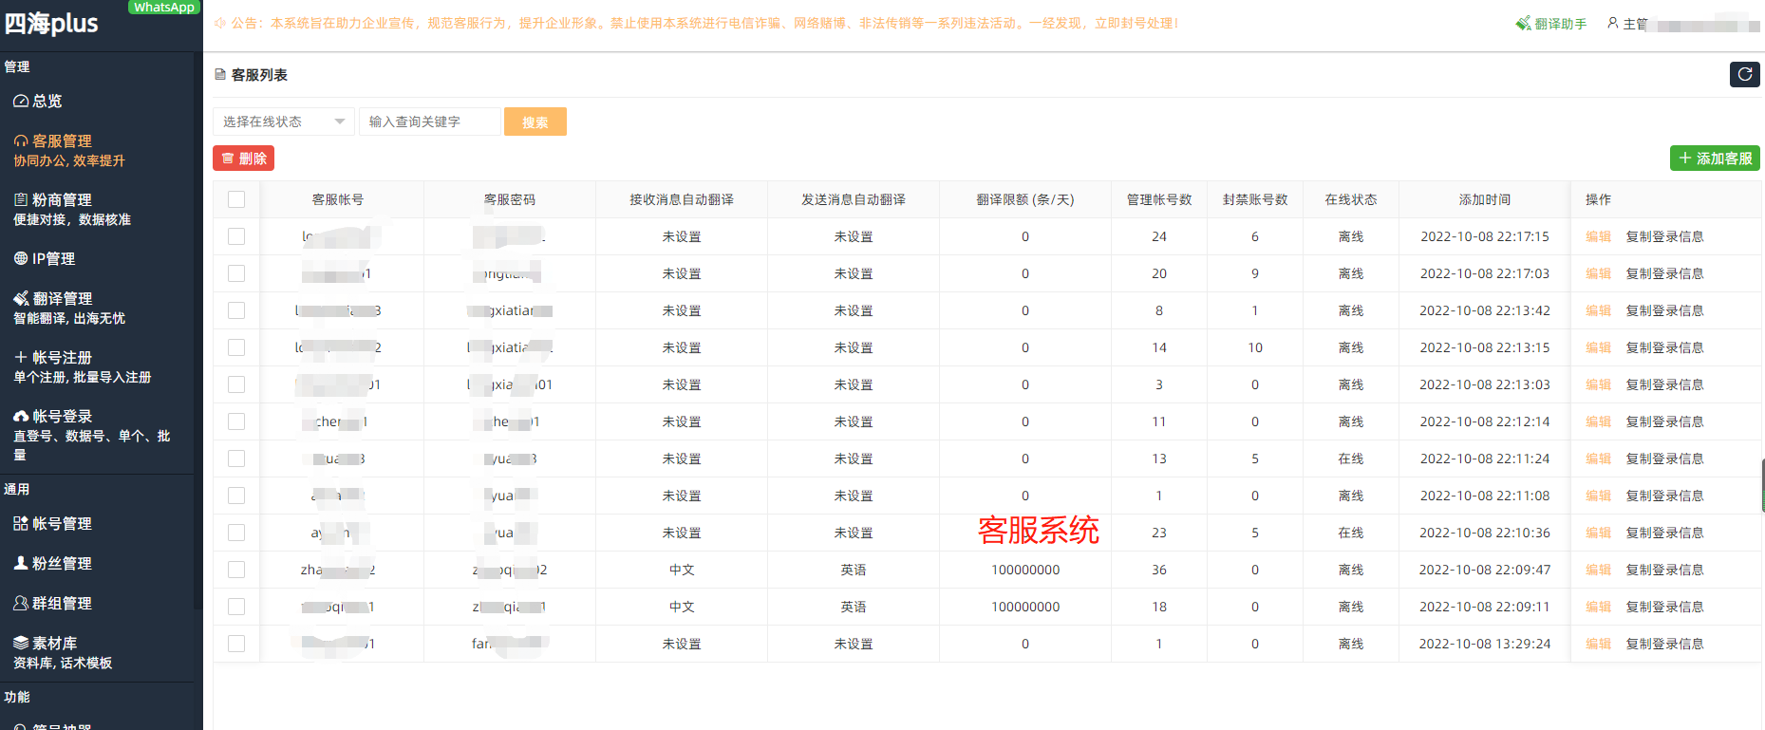Click the 在线状态 column header
The image size is (1765, 730).
pyautogui.click(x=1351, y=199)
